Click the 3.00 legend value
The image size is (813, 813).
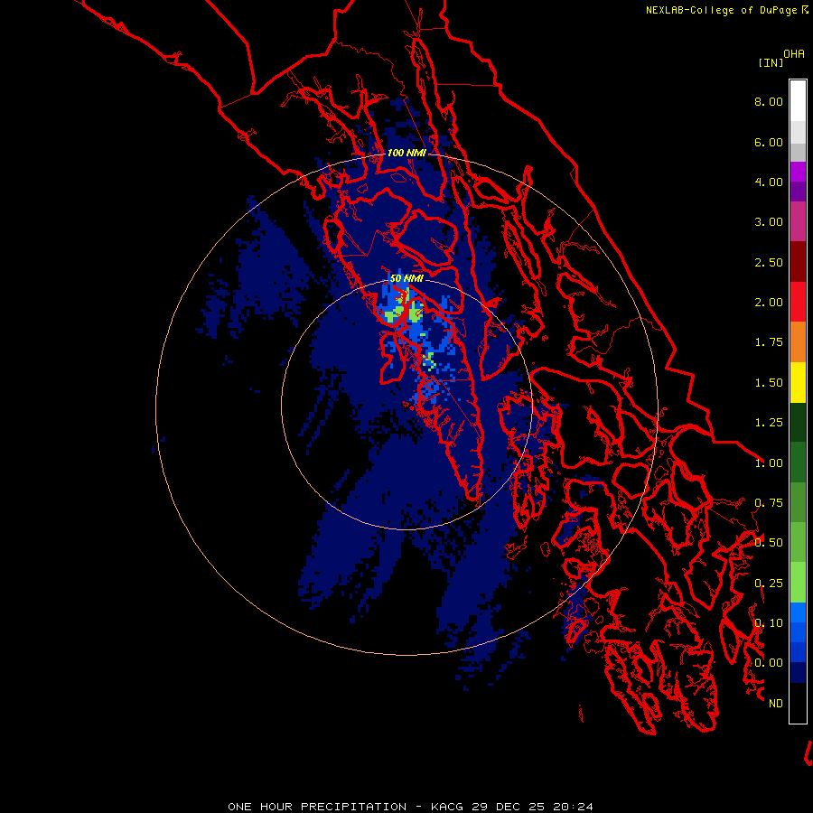pyautogui.click(x=769, y=222)
